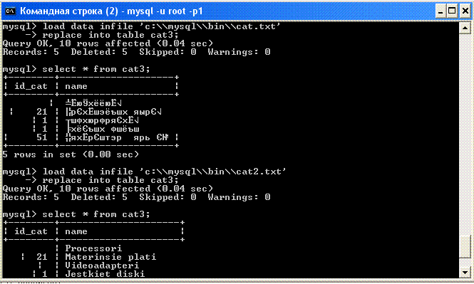474x284 pixels.
Task: Click the vertical scrollbar thumb
Action: click(x=464, y=246)
